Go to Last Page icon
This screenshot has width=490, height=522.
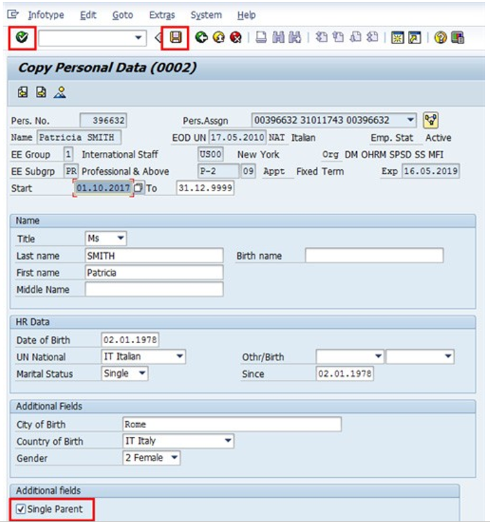click(372, 37)
